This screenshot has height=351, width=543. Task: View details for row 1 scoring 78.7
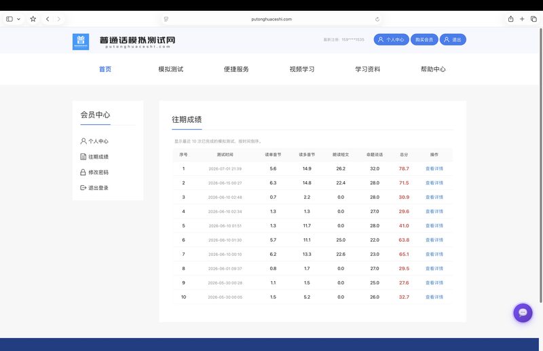[434, 169]
